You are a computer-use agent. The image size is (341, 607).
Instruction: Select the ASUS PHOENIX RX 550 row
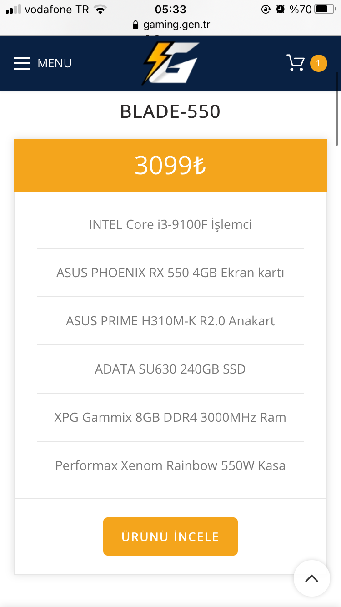pyautogui.click(x=170, y=273)
